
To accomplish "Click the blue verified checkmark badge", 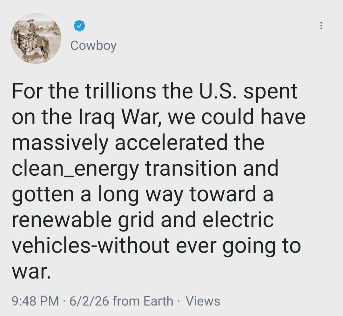I will click(79, 26).
